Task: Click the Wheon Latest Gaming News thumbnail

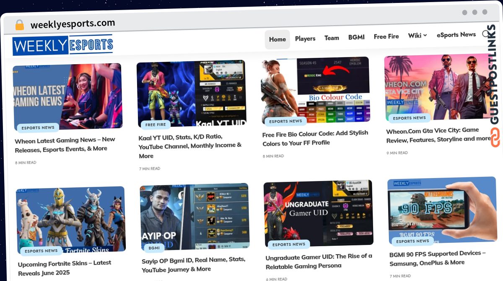Action: pos(67,96)
